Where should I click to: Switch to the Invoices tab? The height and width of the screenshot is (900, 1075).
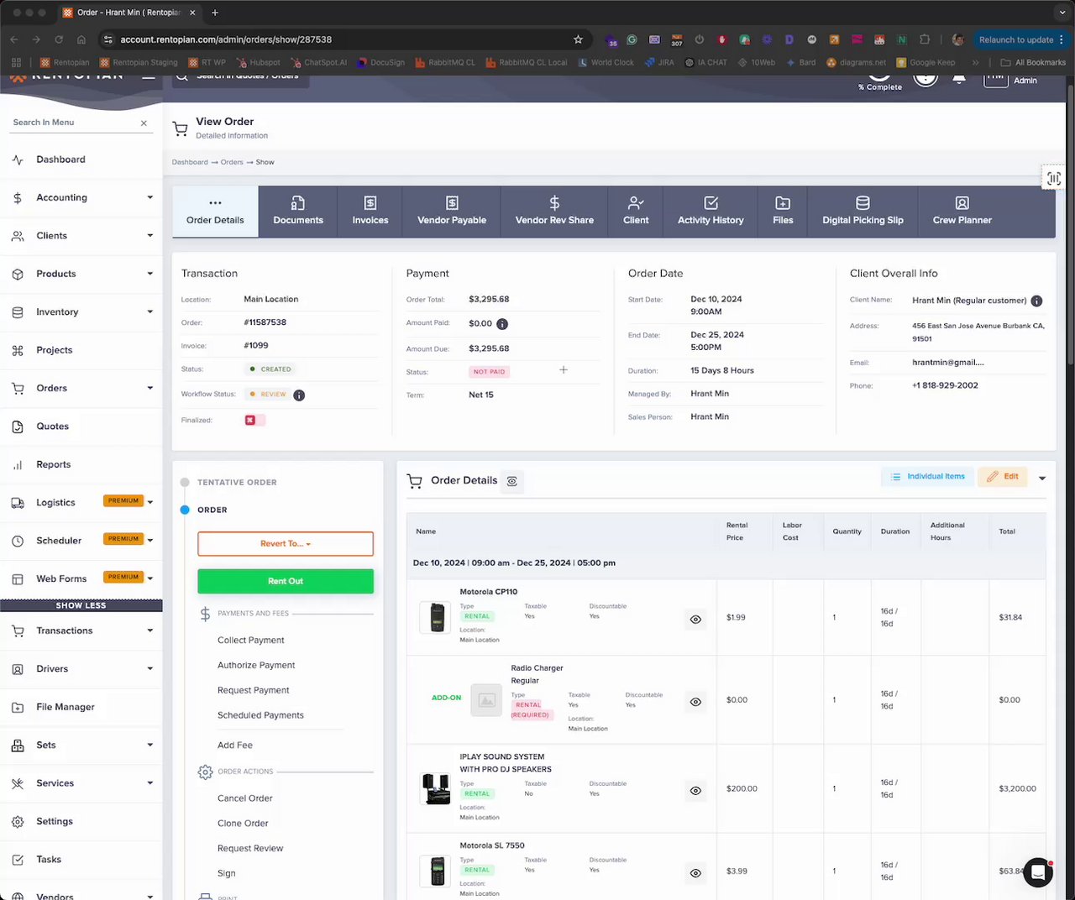pos(370,212)
